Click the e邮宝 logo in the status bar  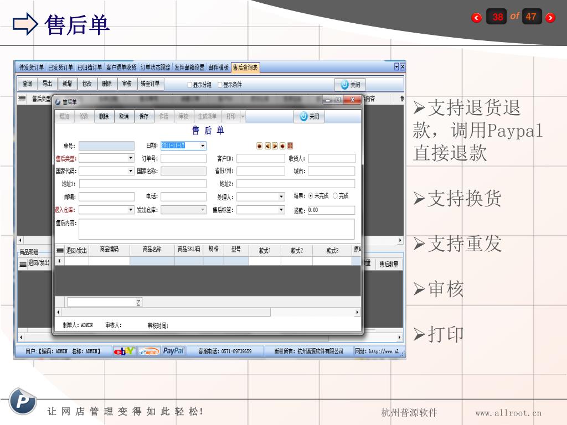point(150,351)
